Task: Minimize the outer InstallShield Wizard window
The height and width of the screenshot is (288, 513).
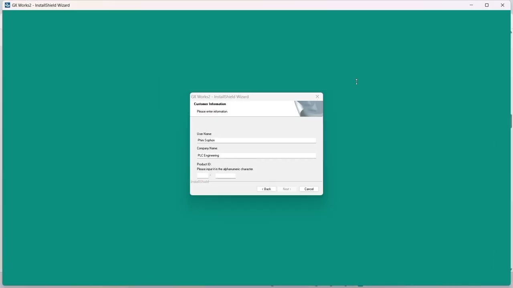Action: (x=471, y=5)
